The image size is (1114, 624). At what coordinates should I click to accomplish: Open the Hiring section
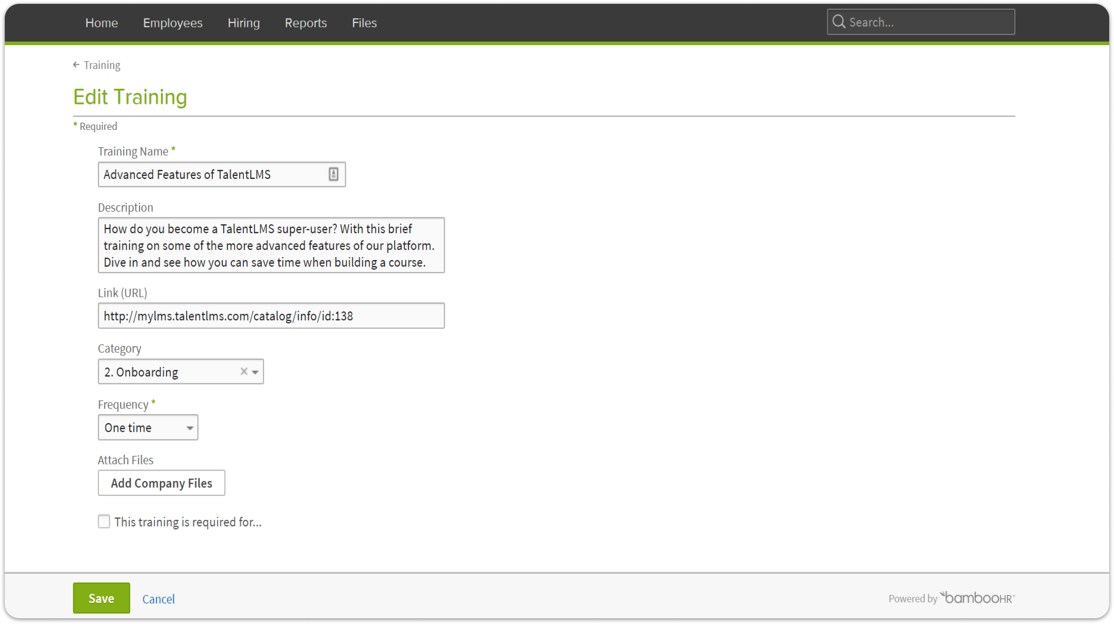pos(243,23)
